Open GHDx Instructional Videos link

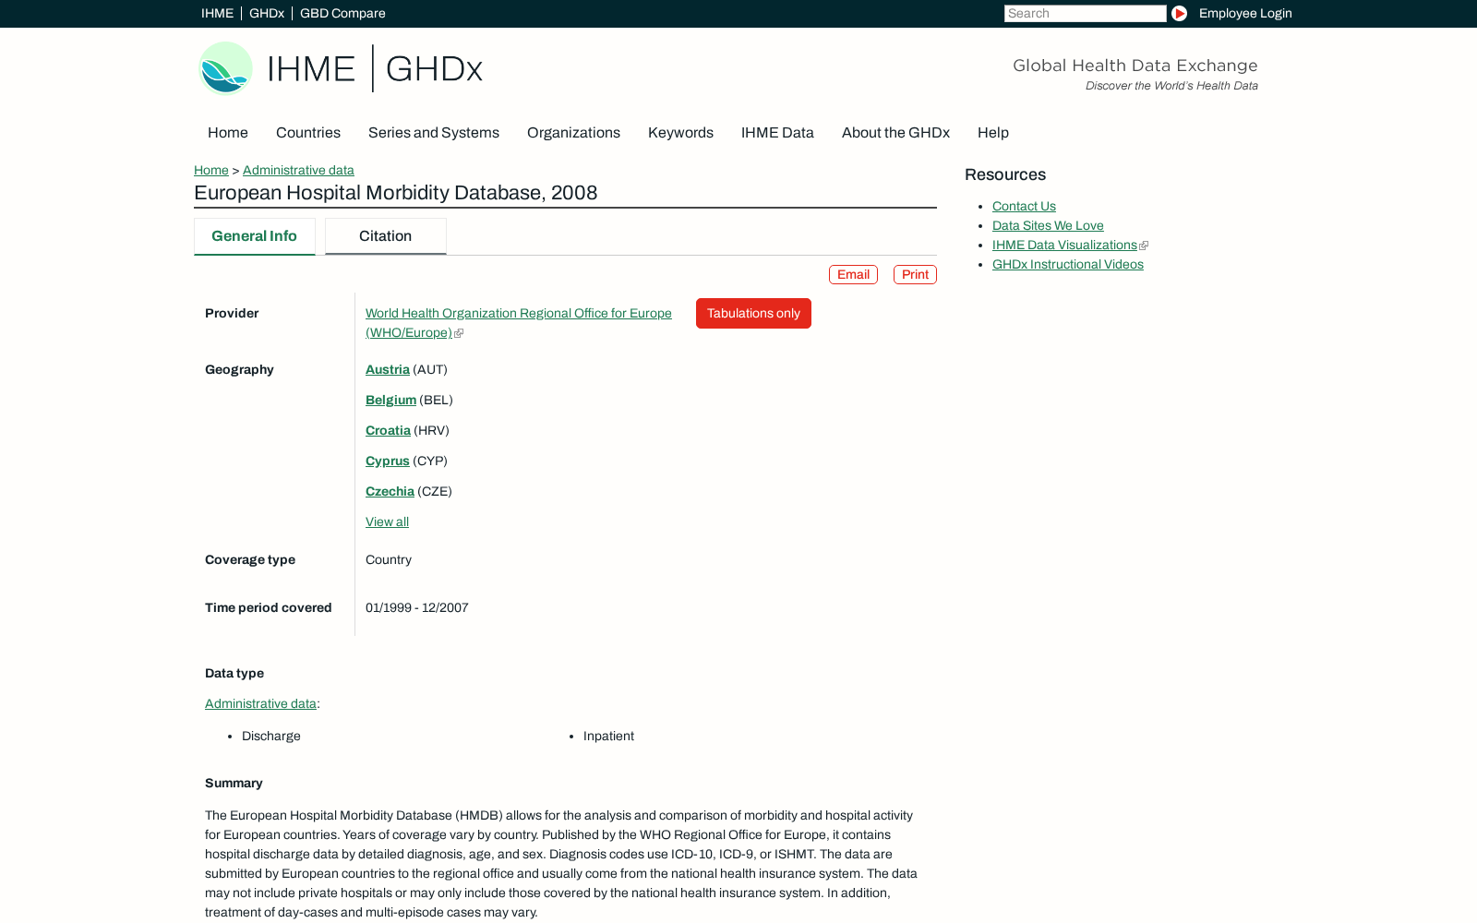pyautogui.click(x=1068, y=265)
